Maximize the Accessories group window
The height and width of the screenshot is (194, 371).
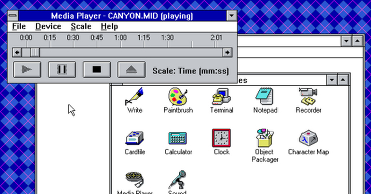pos(343,81)
